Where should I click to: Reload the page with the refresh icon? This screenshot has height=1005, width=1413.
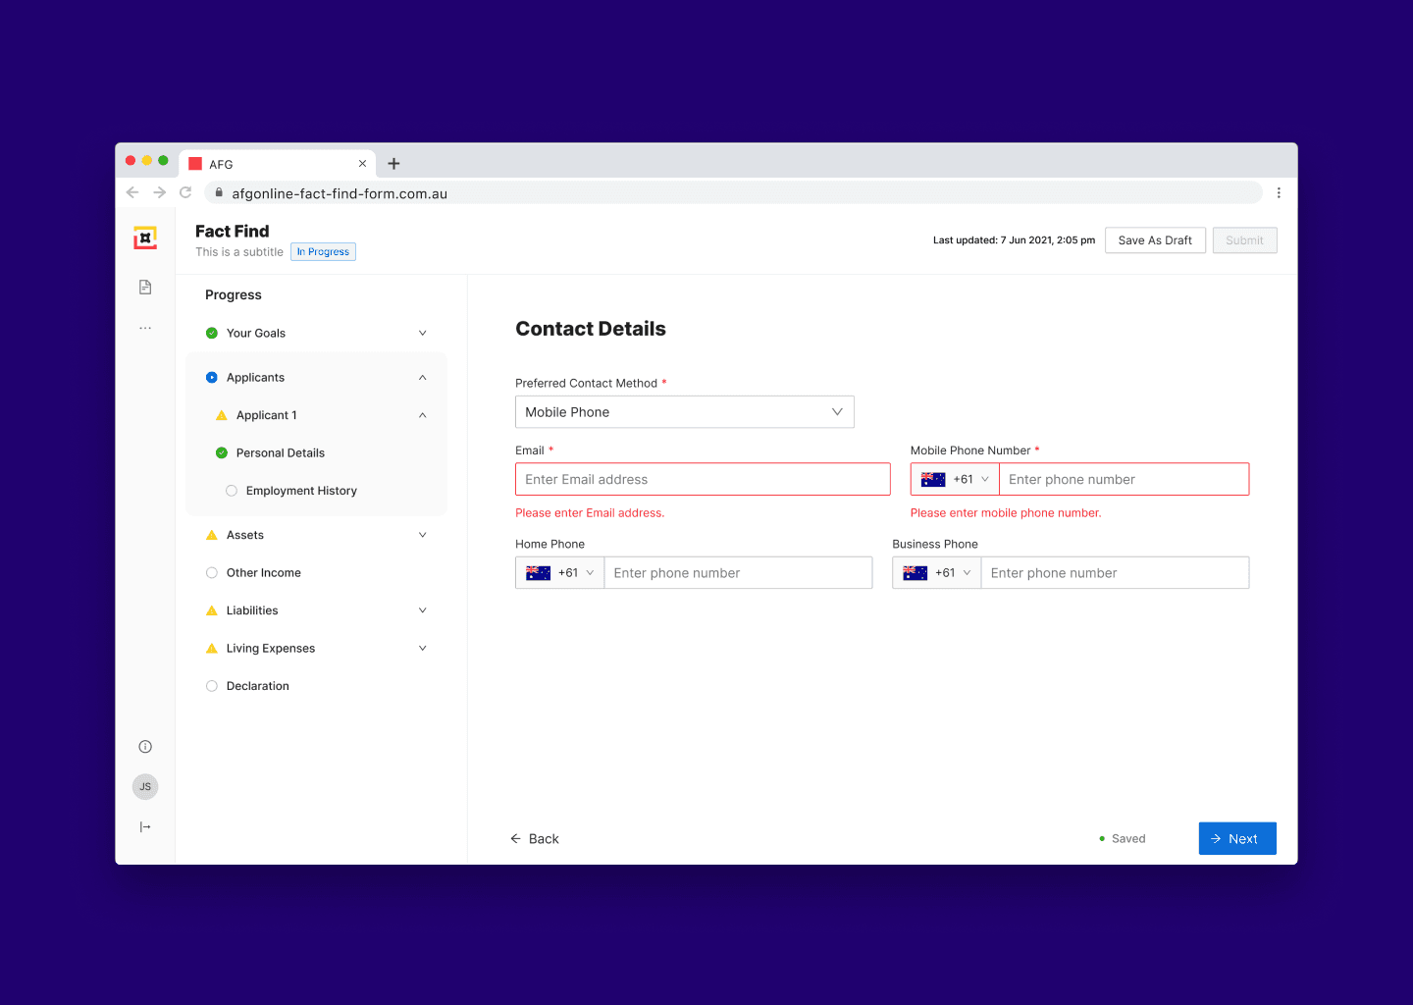(185, 192)
